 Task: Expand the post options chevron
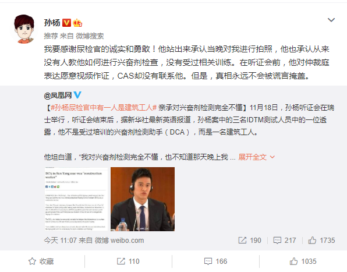tap(331, 20)
